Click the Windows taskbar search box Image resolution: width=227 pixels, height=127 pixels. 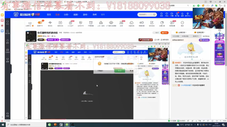[x=26, y=125]
